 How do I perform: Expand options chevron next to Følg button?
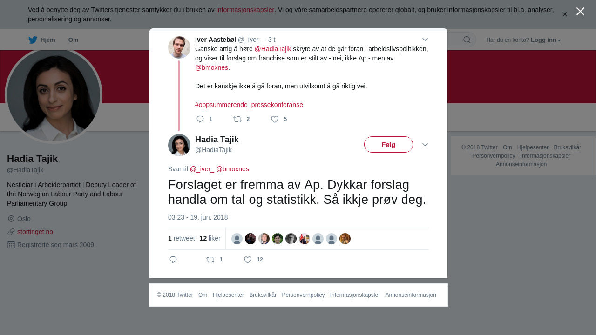coord(425,145)
